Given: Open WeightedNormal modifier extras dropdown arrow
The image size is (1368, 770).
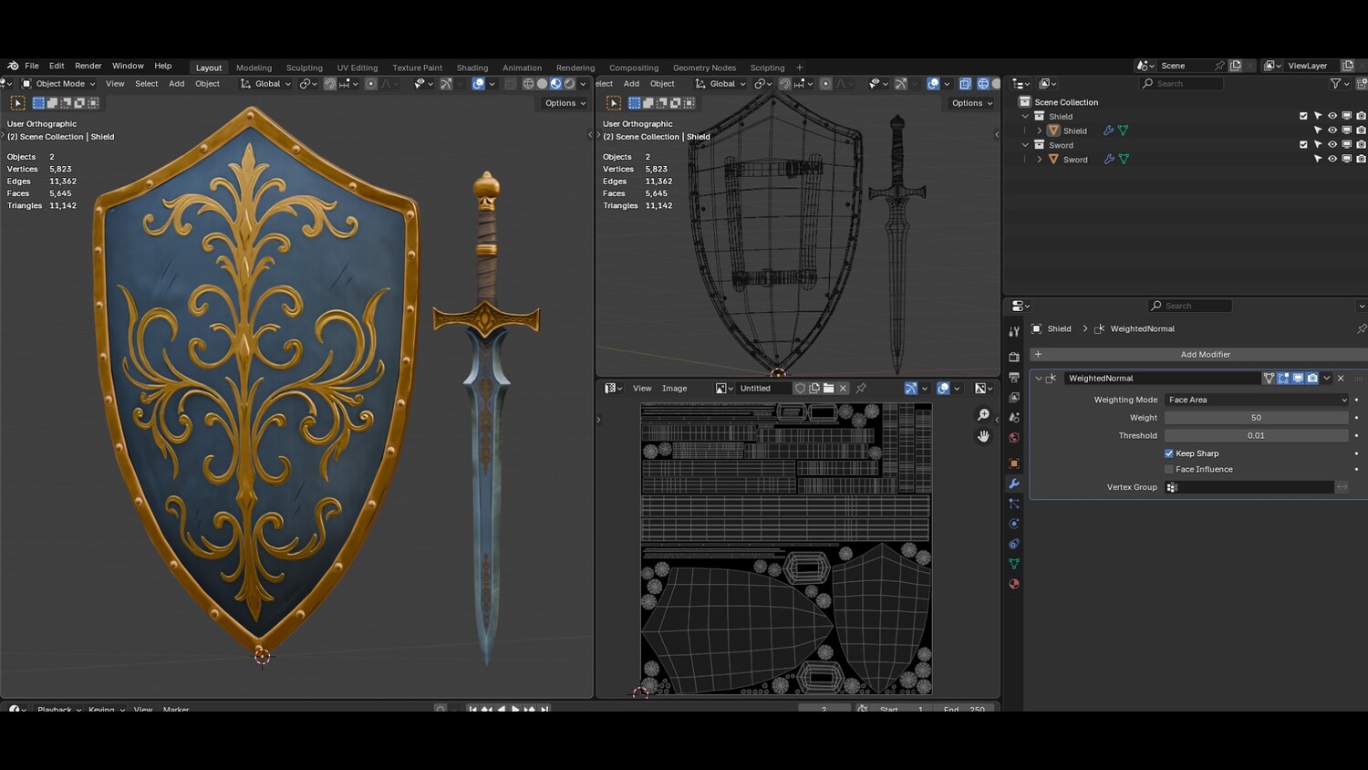Looking at the screenshot, I should click(x=1327, y=379).
